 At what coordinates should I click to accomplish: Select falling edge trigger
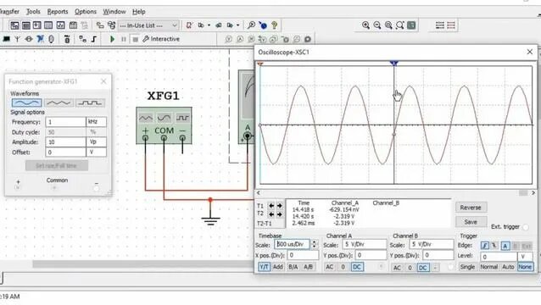click(x=494, y=246)
